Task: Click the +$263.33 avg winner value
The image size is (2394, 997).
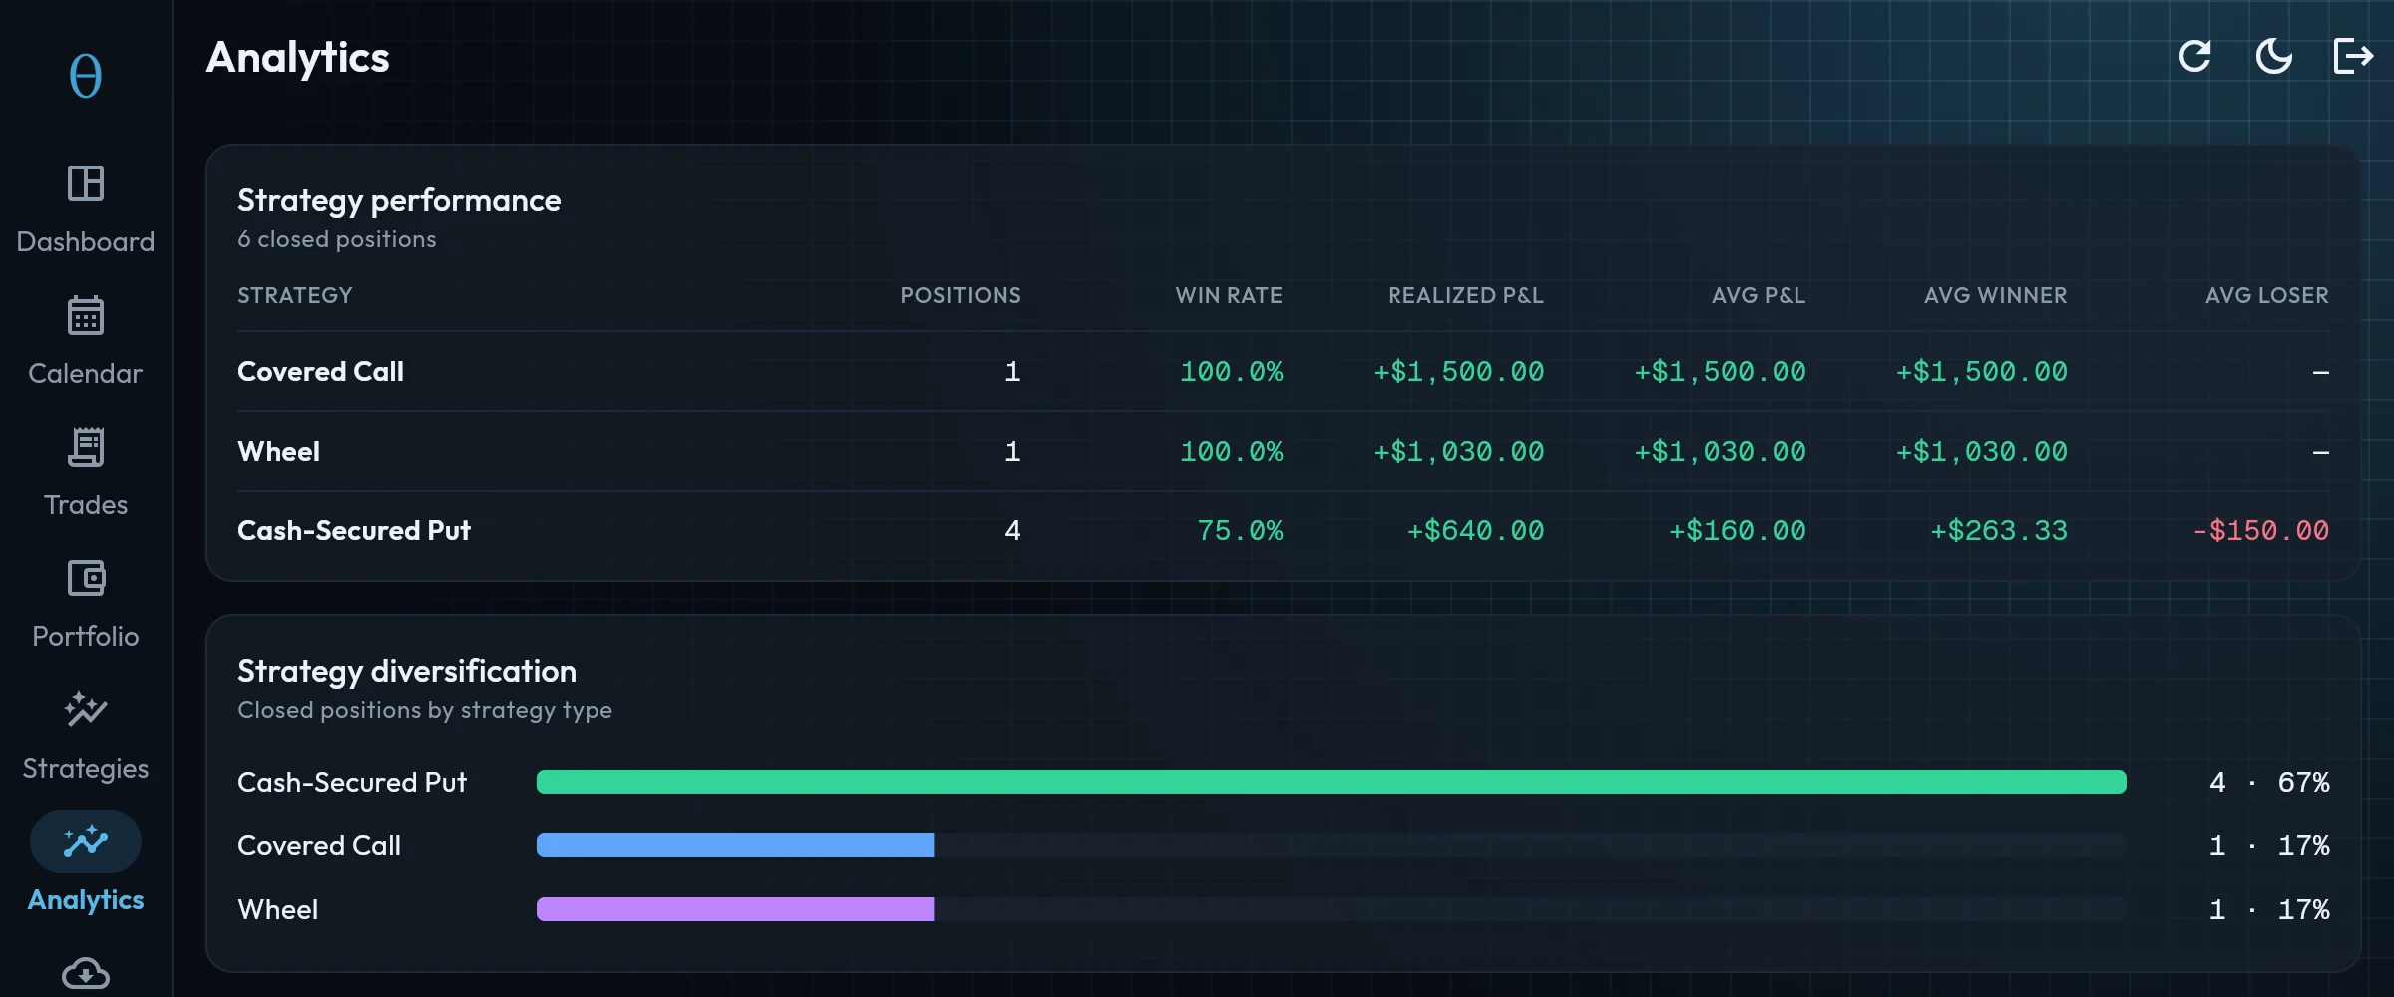Action: 1999,530
